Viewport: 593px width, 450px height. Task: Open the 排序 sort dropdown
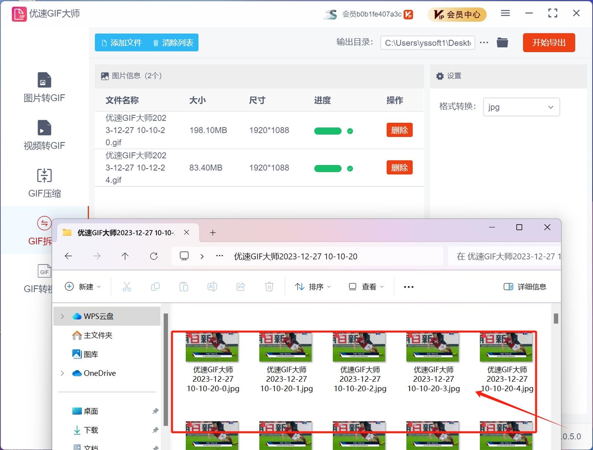pyautogui.click(x=313, y=287)
